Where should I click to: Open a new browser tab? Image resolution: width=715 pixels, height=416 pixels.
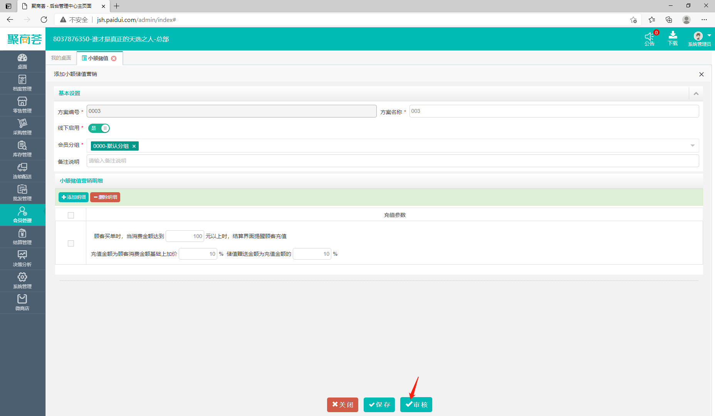coord(117,6)
